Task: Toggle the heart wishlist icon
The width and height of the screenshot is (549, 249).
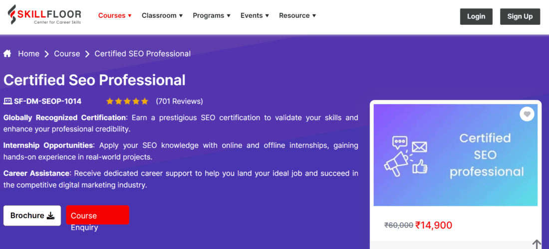Action: (527, 114)
